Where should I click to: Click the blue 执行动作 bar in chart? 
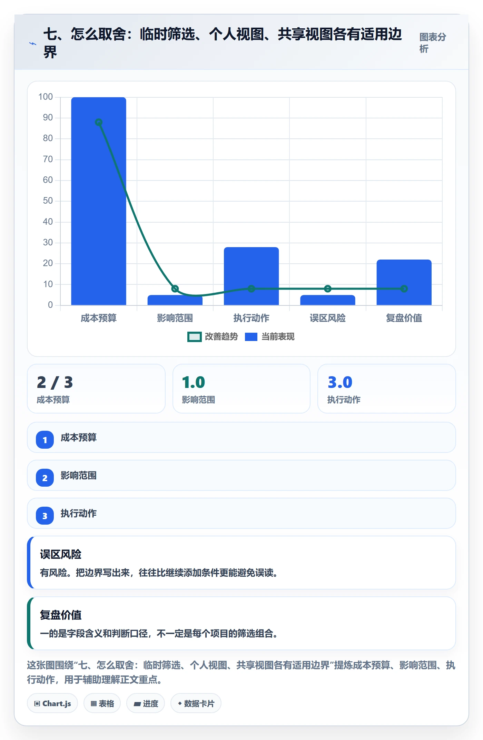[x=251, y=276]
